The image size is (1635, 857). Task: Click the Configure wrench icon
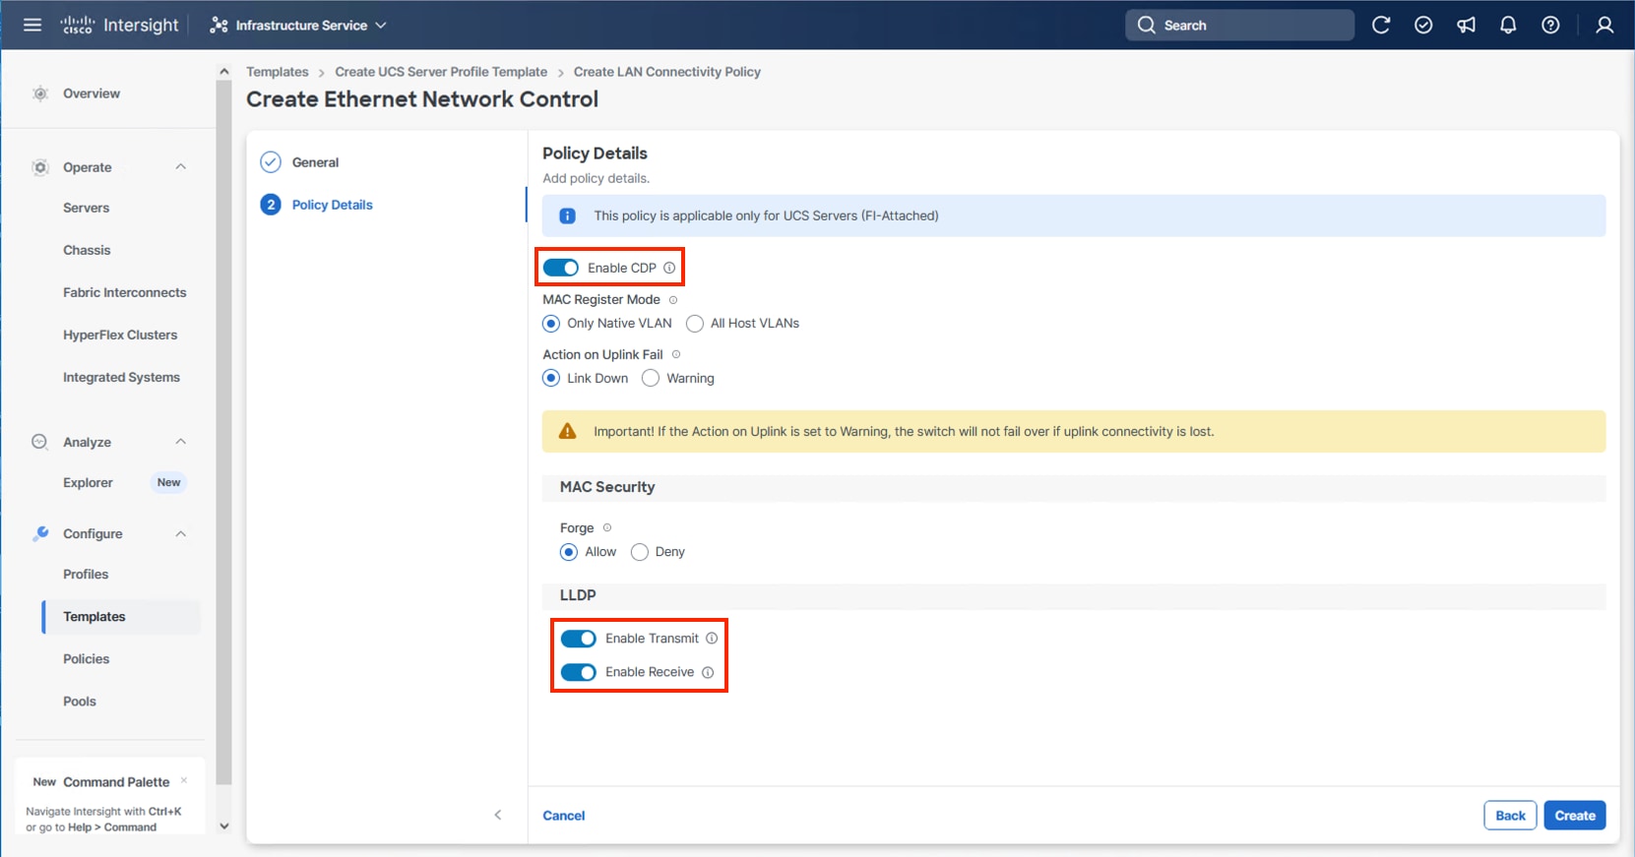click(x=40, y=533)
